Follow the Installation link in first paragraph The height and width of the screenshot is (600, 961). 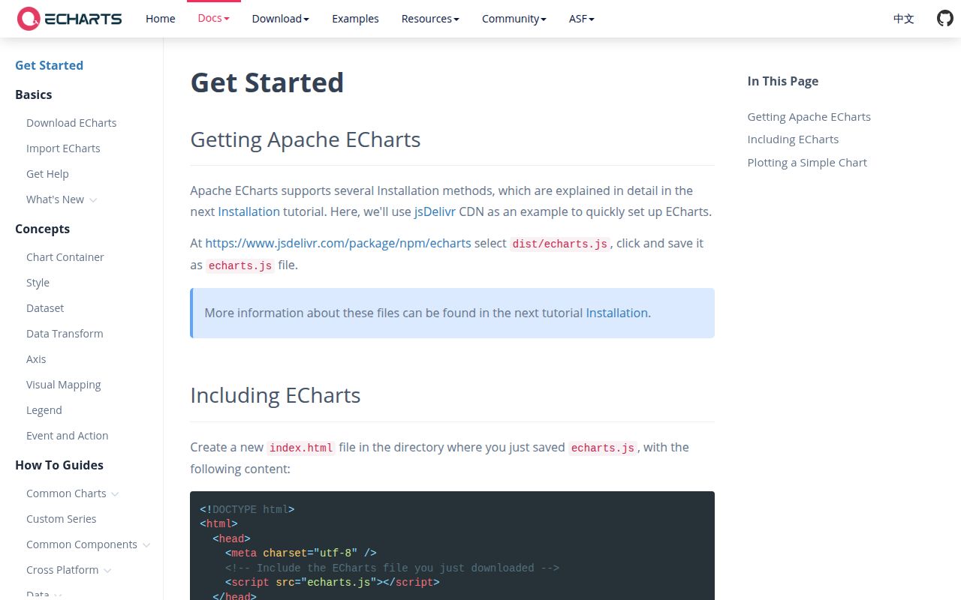tap(249, 211)
